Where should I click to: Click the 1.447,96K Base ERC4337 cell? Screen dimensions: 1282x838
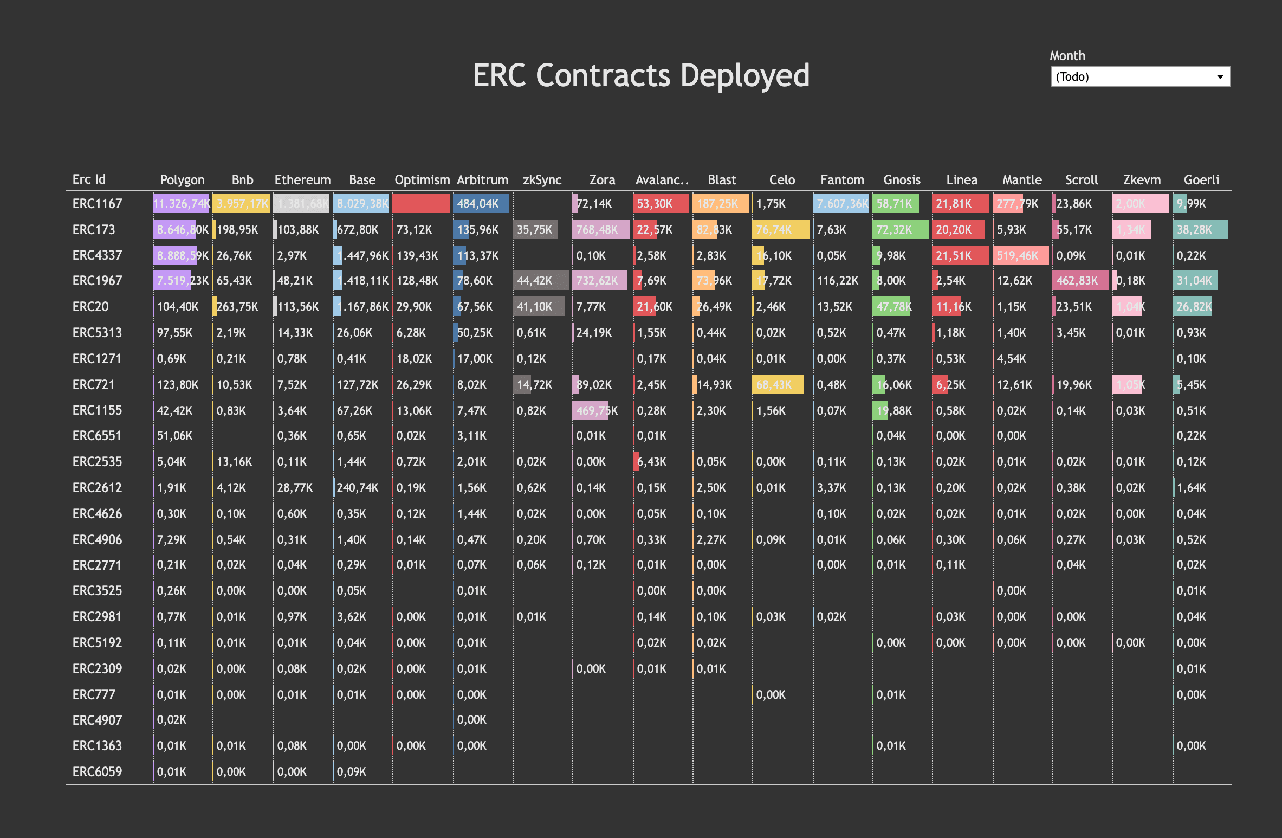coord(362,255)
